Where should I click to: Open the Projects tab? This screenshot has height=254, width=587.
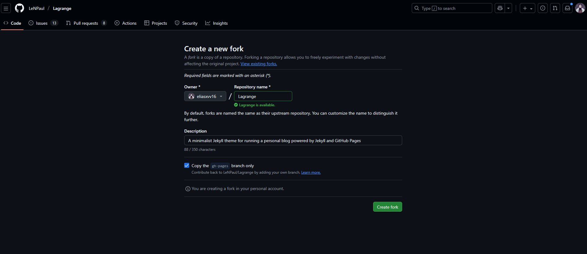tap(155, 23)
